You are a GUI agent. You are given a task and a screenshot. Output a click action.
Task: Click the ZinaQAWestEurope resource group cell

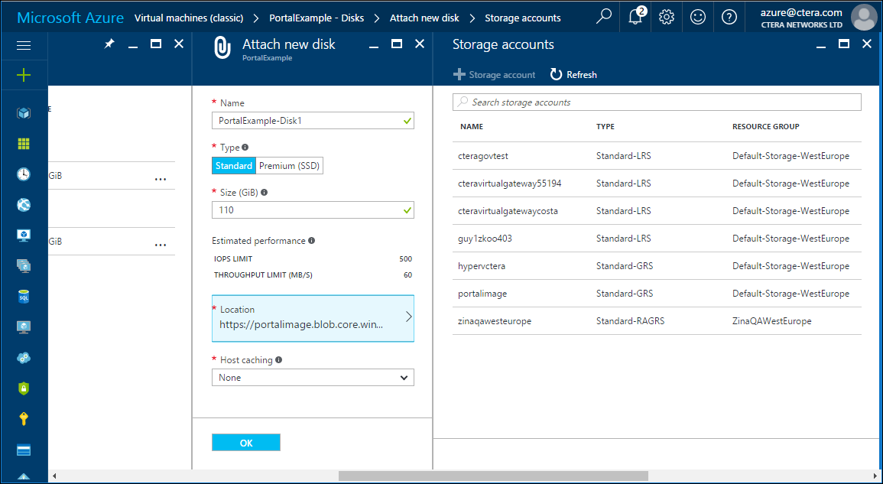click(x=772, y=321)
